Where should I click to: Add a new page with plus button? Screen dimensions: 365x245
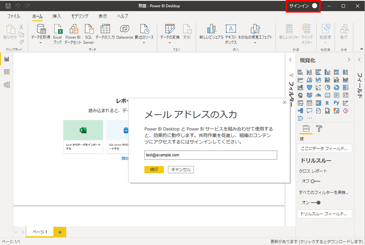pyautogui.click(x=60, y=232)
